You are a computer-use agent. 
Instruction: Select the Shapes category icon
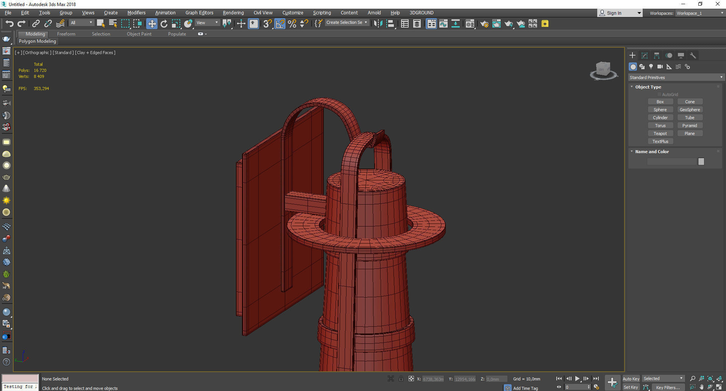click(642, 67)
